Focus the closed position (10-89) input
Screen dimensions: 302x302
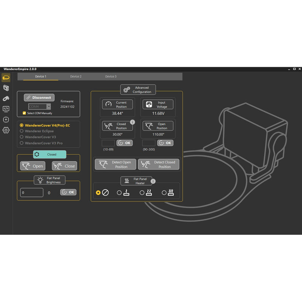[x=108, y=143]
